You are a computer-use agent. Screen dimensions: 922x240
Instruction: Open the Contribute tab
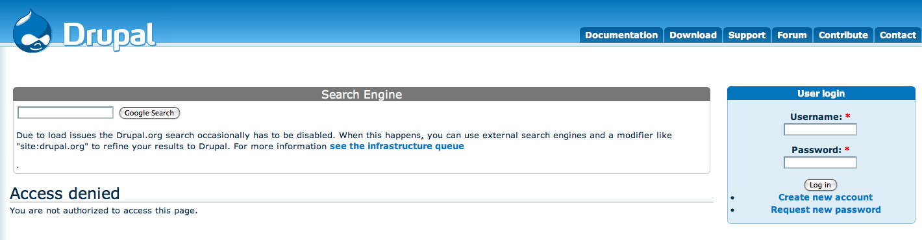pos(843,35)
